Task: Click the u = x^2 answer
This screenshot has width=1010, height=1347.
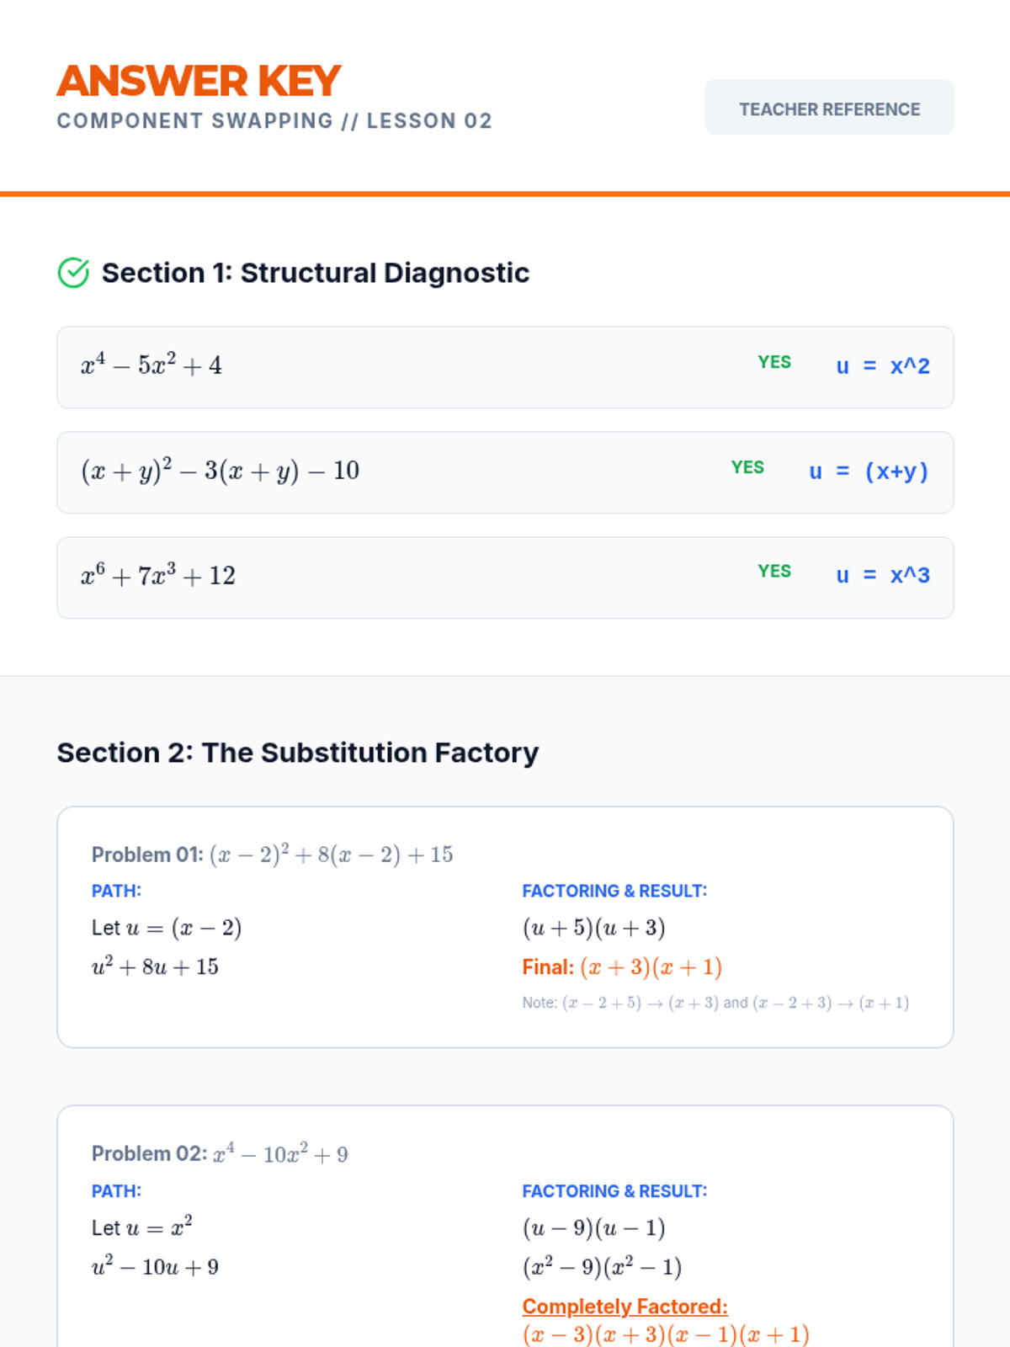Action: point(883,366)
